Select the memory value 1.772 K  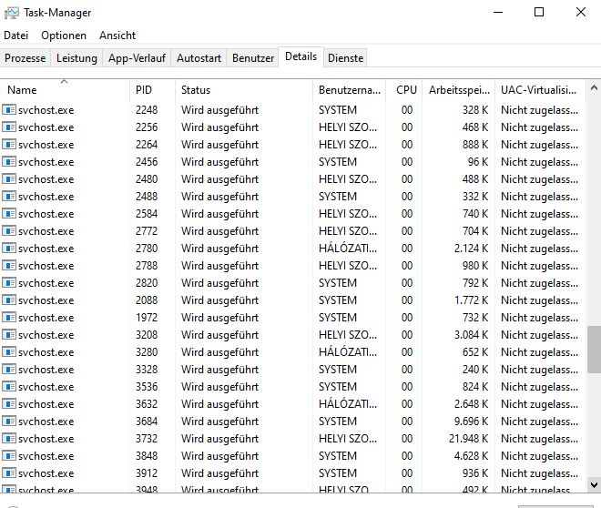coord(471,300)
